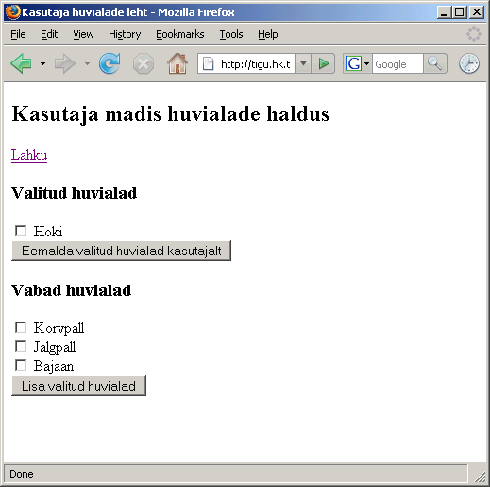The image size is (490, 487).
Task: Select the Bajaan checkbox
Action: pyautogui.click(x=21, y=365)
